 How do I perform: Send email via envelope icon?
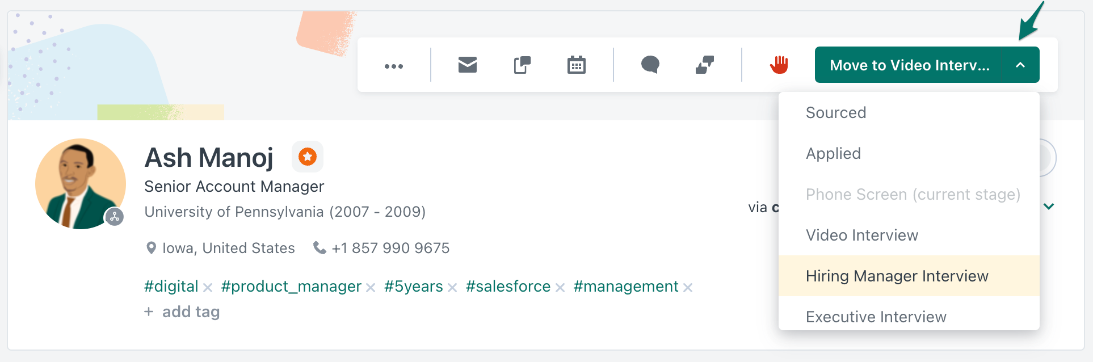coord(467,65)
